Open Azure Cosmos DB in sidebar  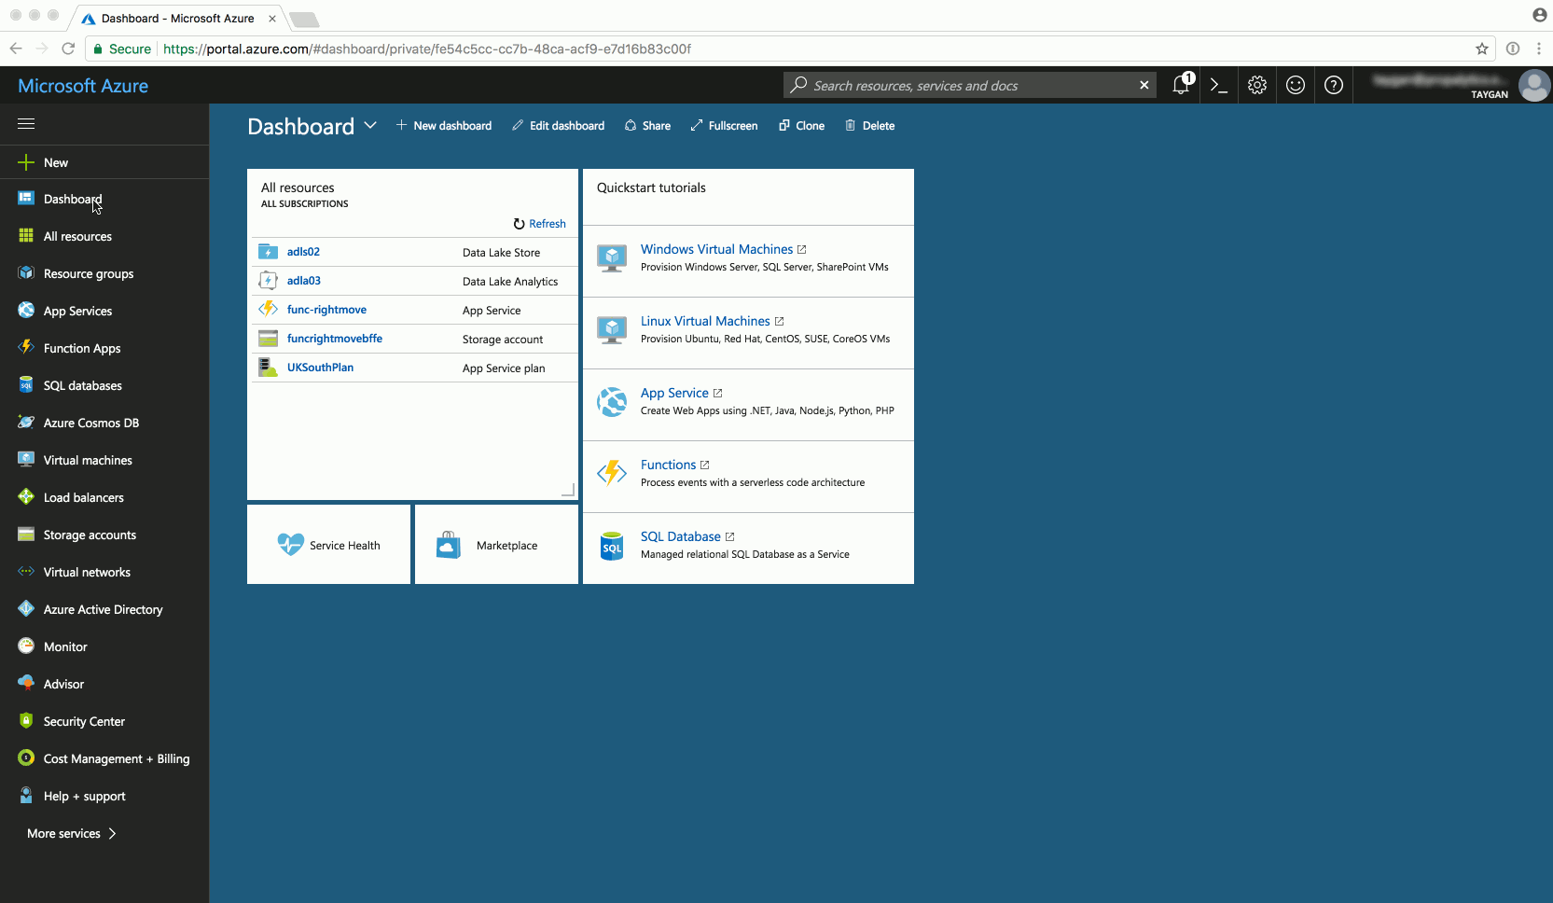[104, 423]
